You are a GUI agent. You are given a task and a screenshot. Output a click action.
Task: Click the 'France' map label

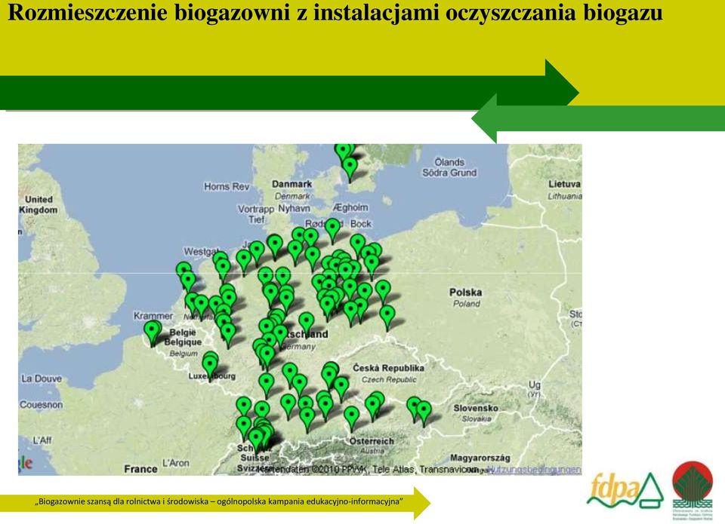coord(140,469)
